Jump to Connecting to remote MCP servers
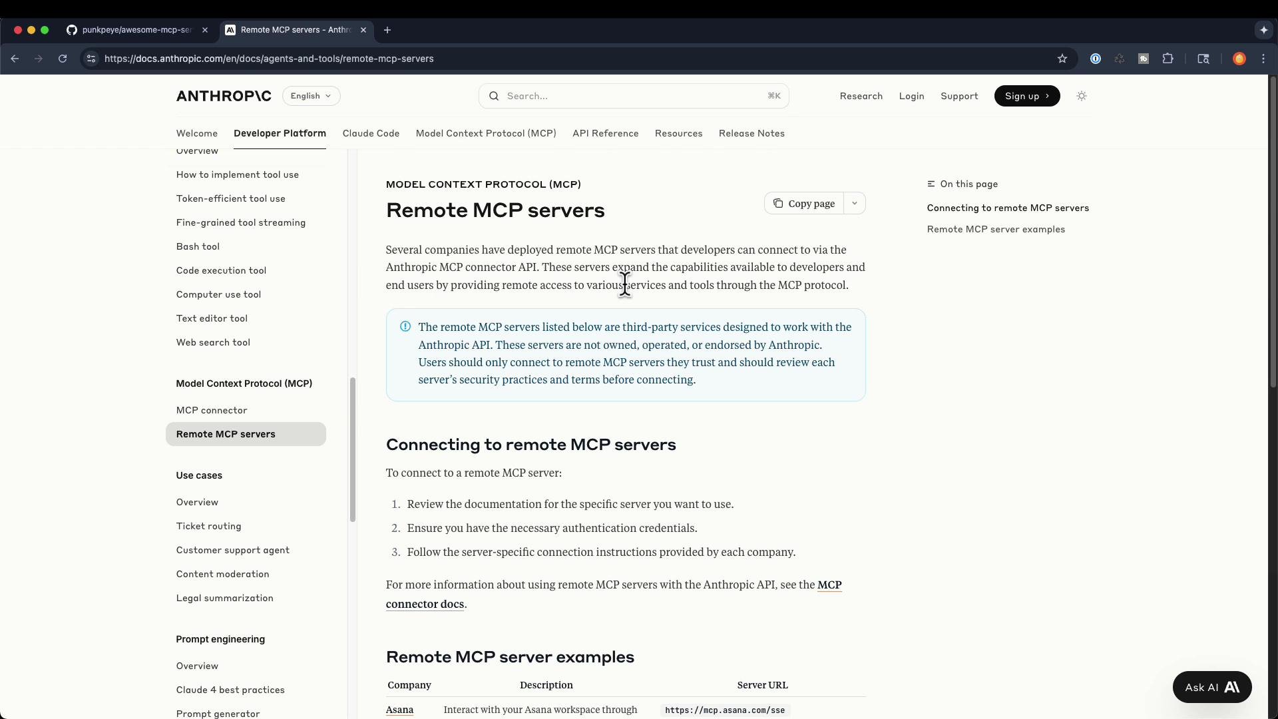Viewport: 1278px width, 719px height. 1008,208
